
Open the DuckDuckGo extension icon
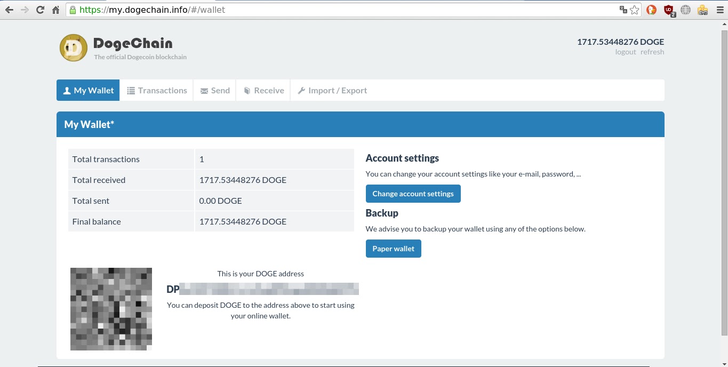coord(651,10)
